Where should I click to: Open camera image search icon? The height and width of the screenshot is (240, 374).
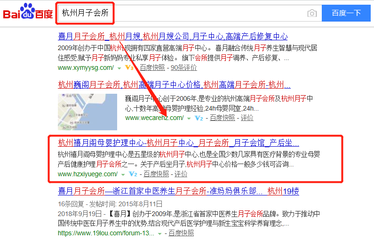coord(312,13)
